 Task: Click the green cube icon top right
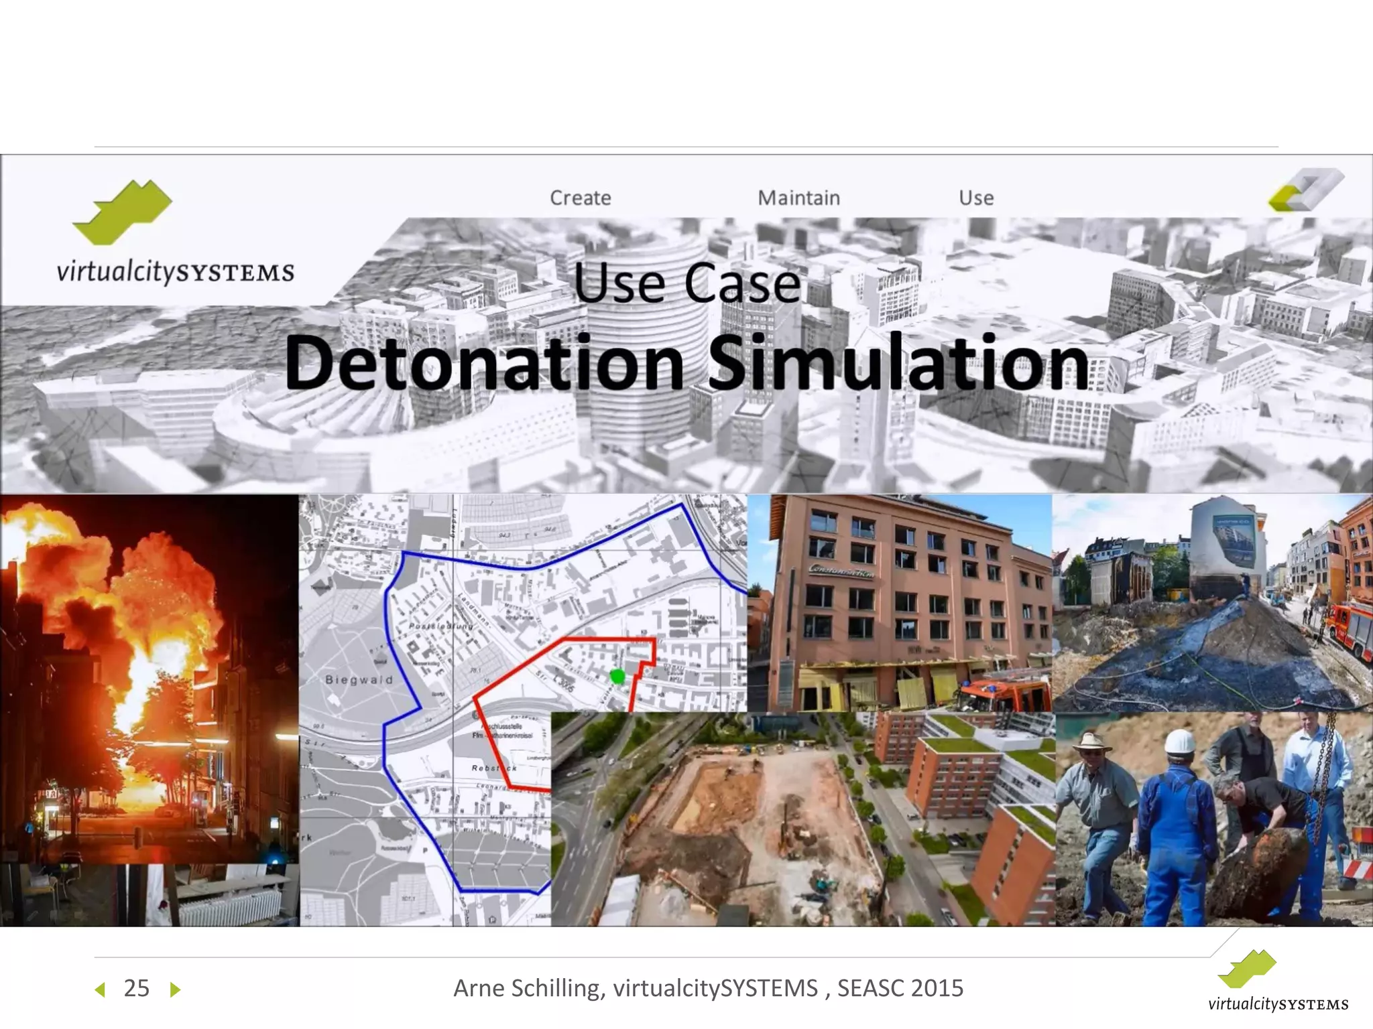[1305, 190]
